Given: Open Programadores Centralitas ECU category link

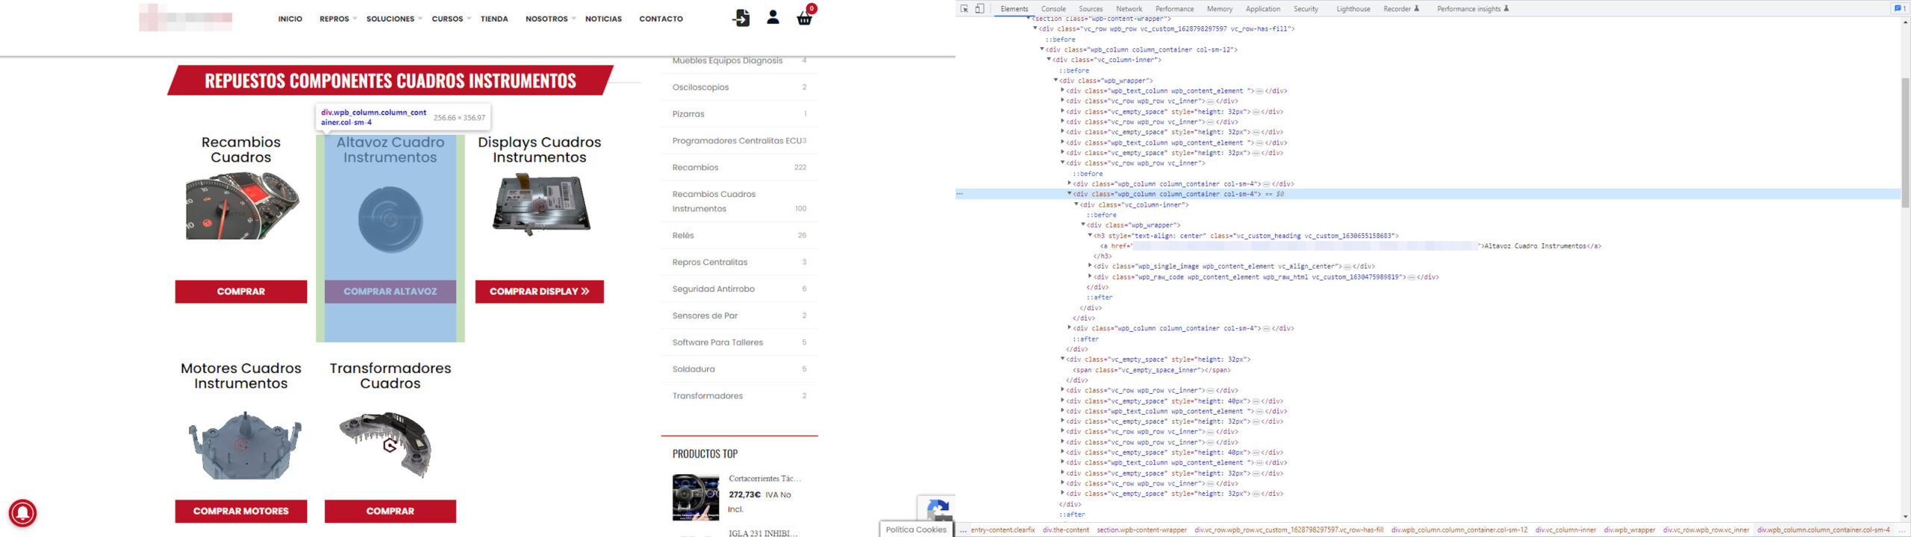Looking at the screenshot, I should [737, 141].
